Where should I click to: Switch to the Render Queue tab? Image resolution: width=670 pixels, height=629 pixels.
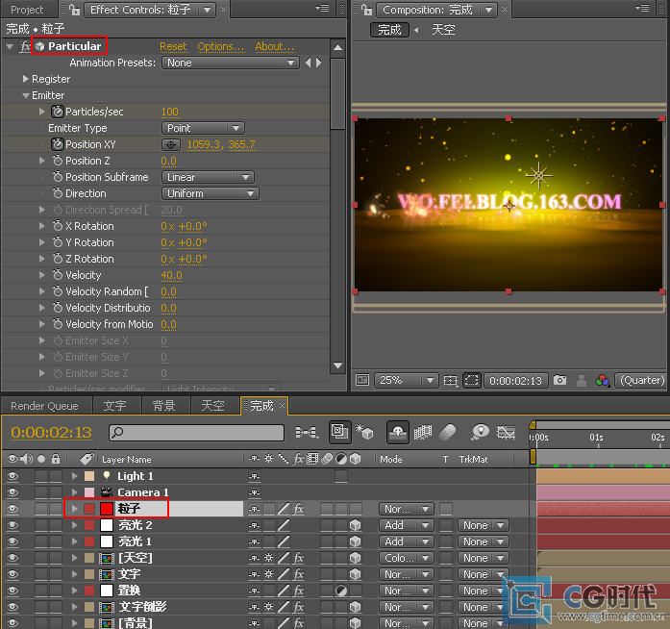coord(45,406)
